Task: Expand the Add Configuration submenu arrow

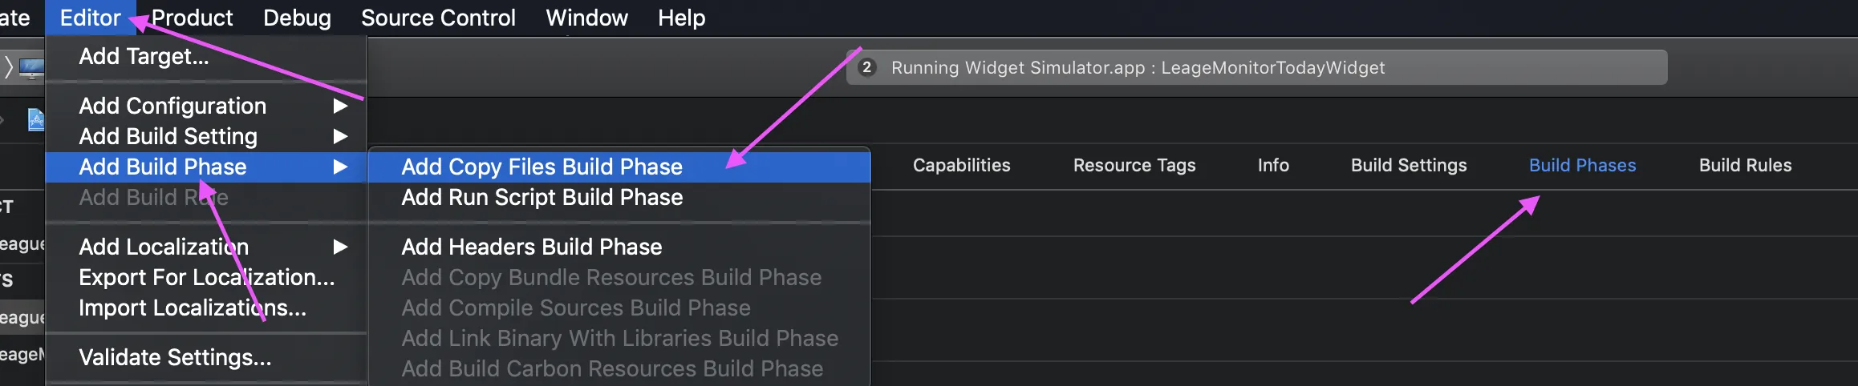Action: click(340, 106)
